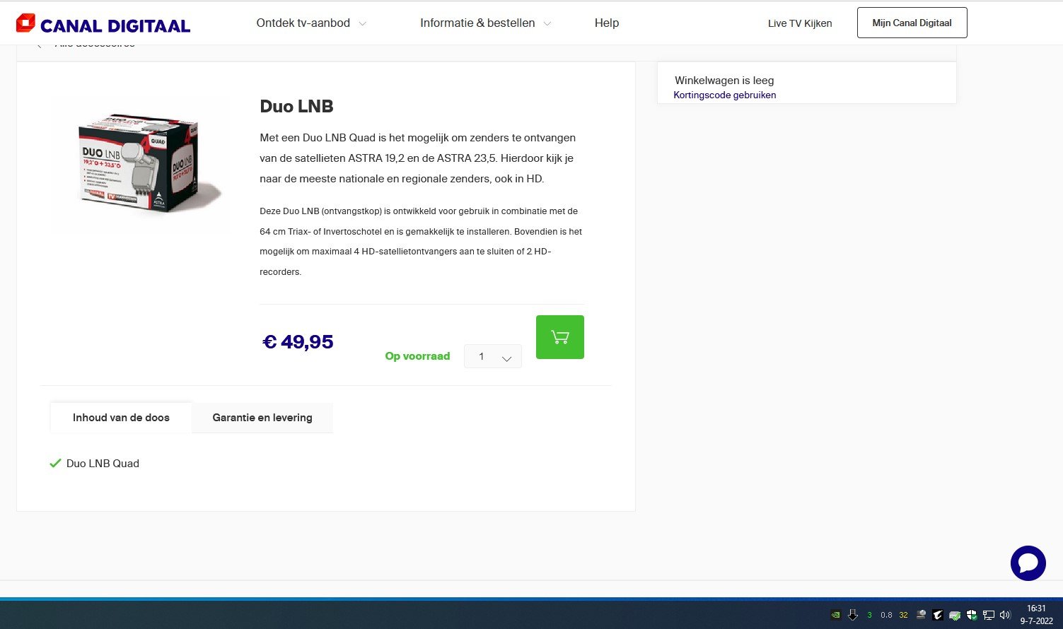Click the download arrow tray icon
The width and height of the screenshot is (1063, 629).
tap(853, 615)
